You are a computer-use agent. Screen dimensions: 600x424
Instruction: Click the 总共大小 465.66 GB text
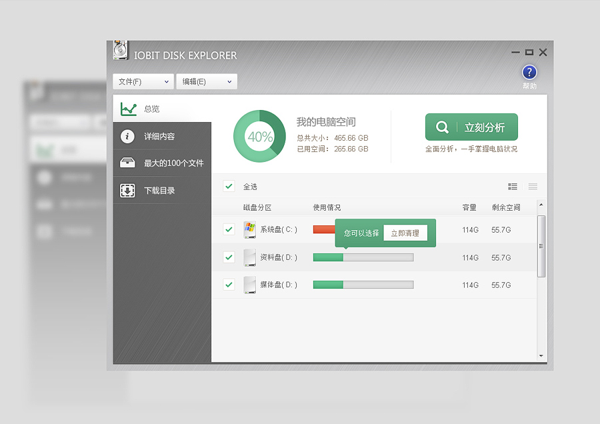(x=333, y=138)
